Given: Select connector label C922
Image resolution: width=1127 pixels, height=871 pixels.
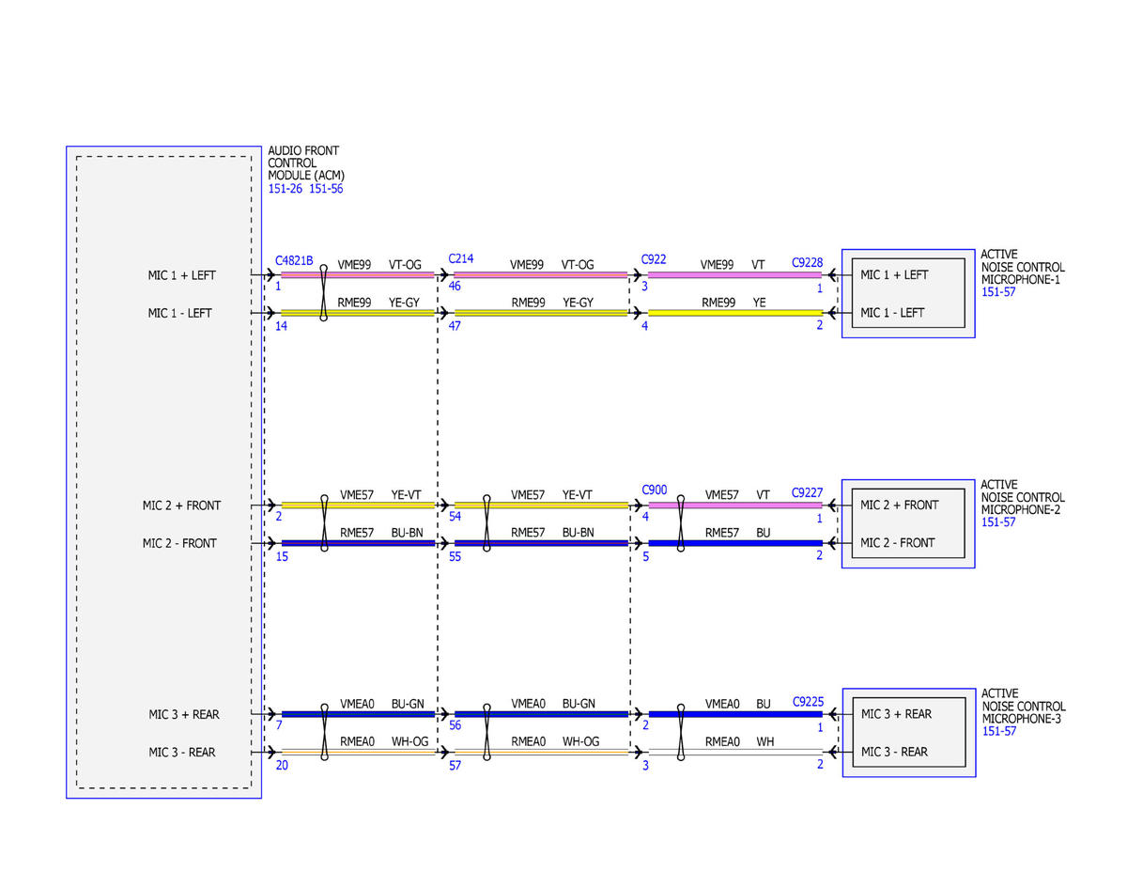Looking at the screenshot, I should pos(654,259).
